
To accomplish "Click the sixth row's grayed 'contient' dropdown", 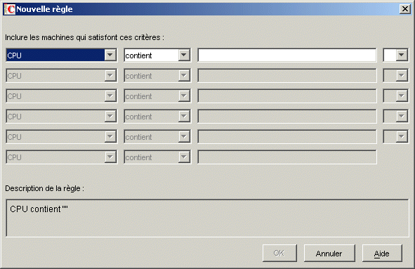I will pos(157,157).
